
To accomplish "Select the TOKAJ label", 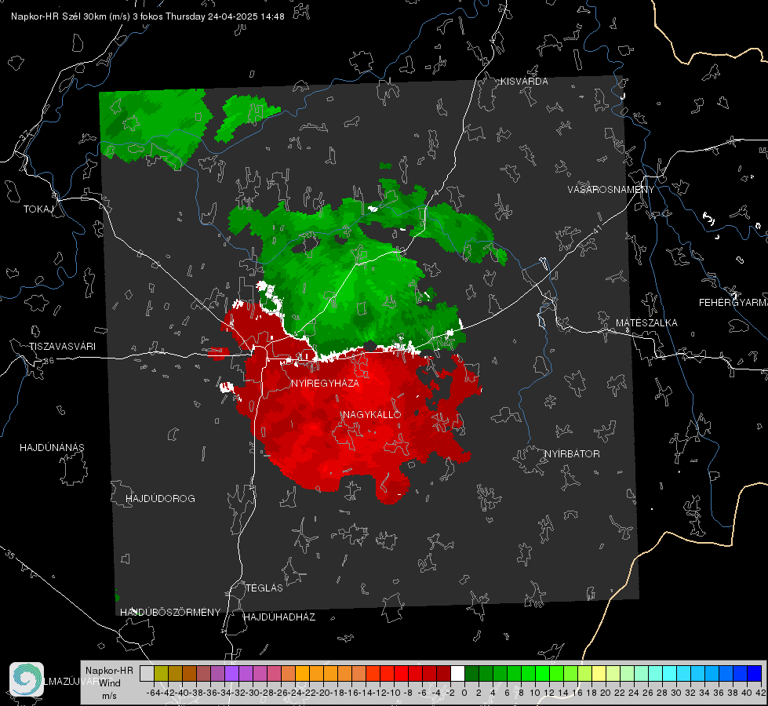I will pos(38,209).
